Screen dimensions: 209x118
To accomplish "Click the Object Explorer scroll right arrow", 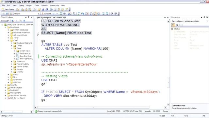I will point(32,112).
